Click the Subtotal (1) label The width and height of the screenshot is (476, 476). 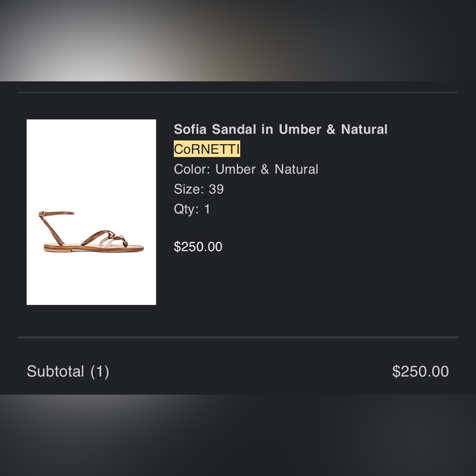click(68, 371)
